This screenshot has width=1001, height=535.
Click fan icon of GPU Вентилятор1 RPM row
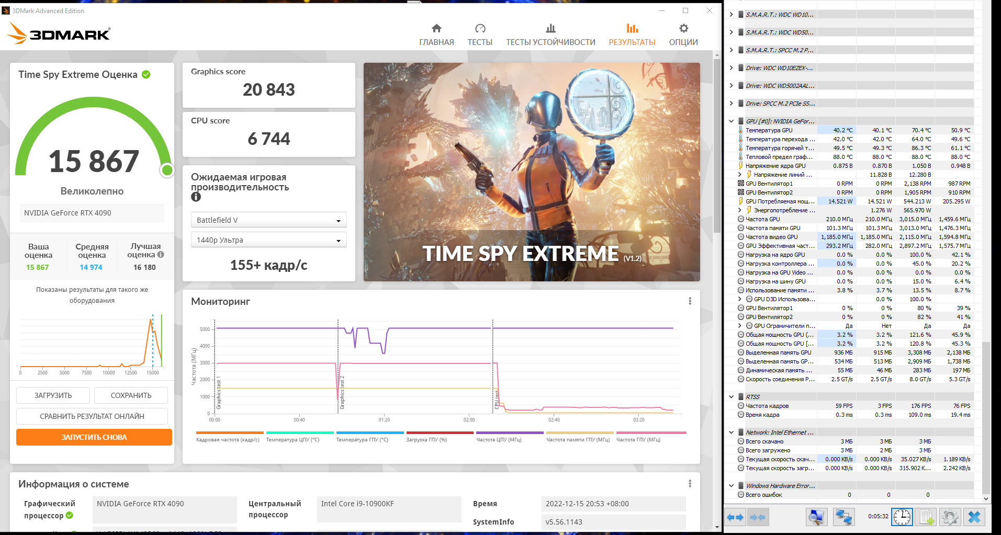(x=740, y=184)
